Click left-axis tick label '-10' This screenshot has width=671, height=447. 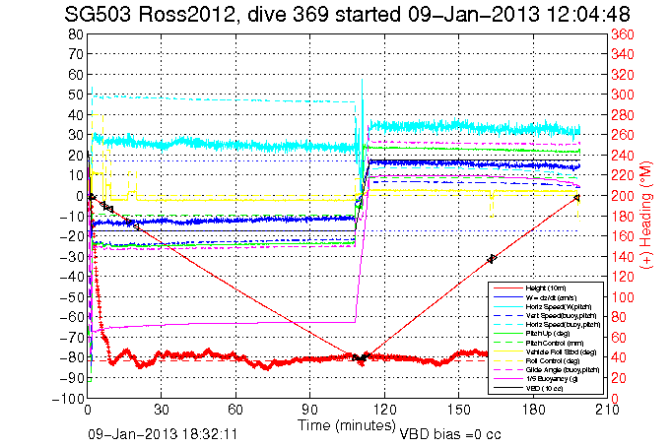[x=71, y=216]
